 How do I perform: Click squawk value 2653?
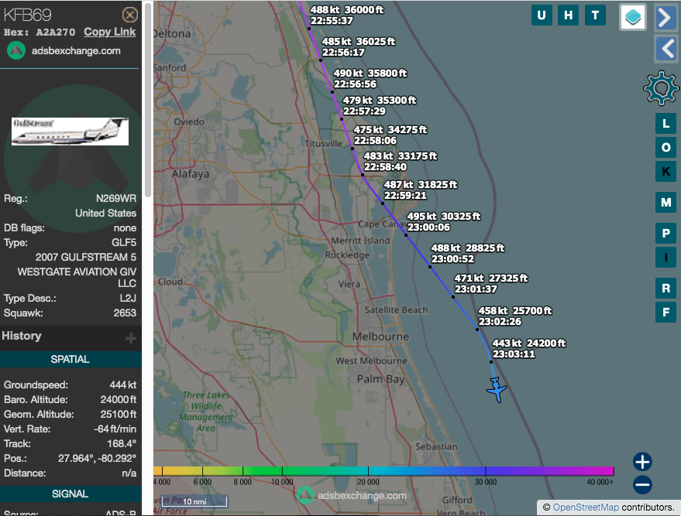pyautogui.click(x=125, y=313)
